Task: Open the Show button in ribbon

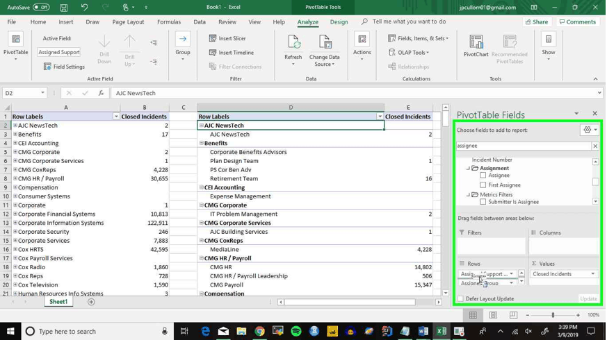Action: 549,46
